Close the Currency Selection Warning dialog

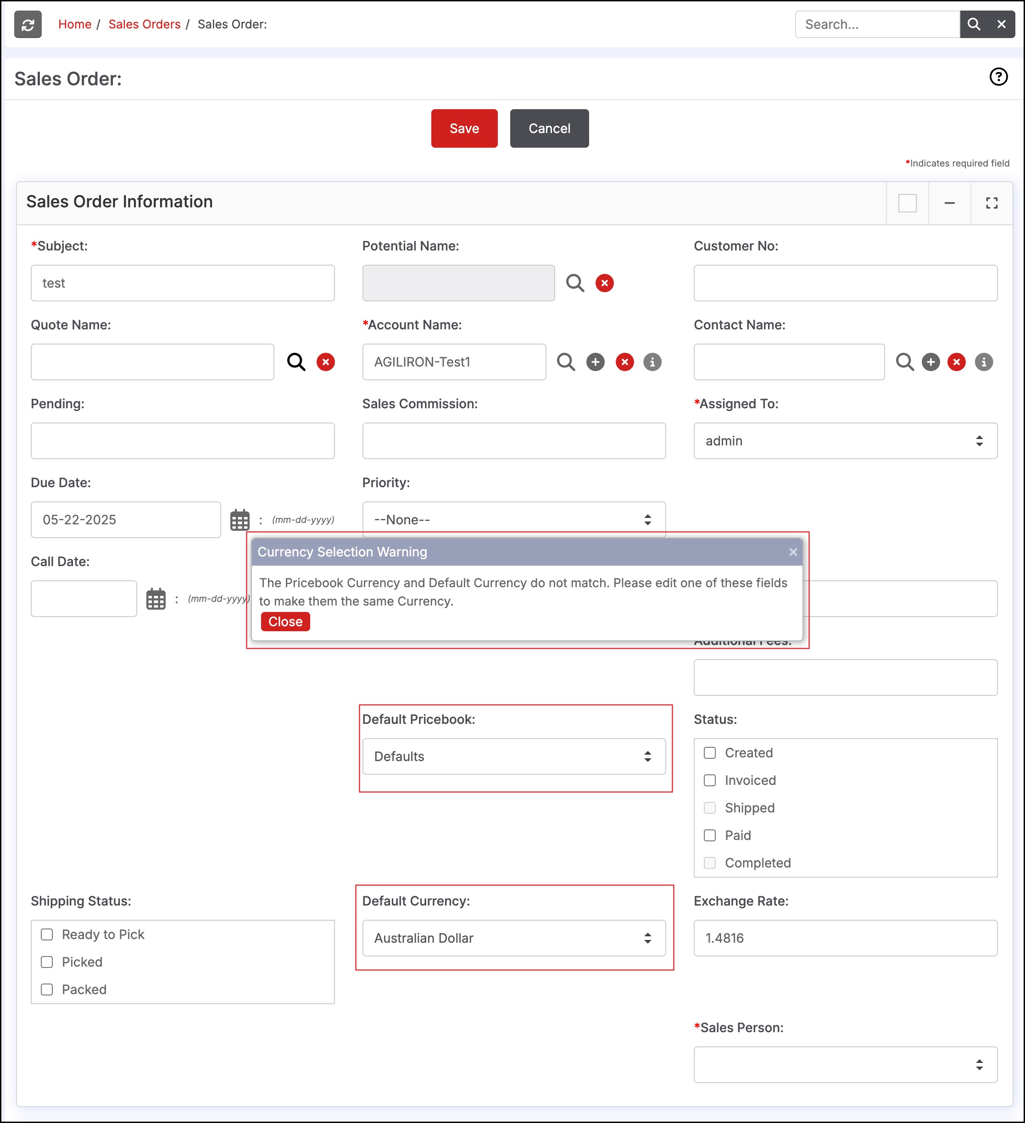(285, 622)
